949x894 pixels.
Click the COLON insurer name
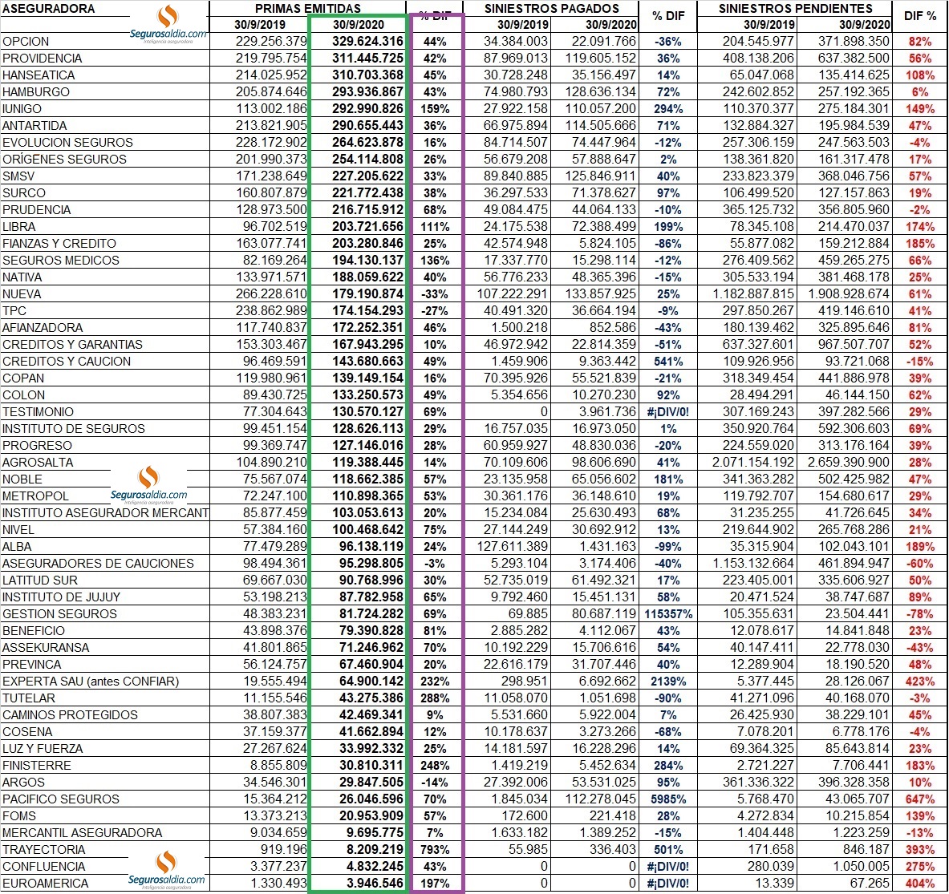pyautogui.click(x=23, y=395)
